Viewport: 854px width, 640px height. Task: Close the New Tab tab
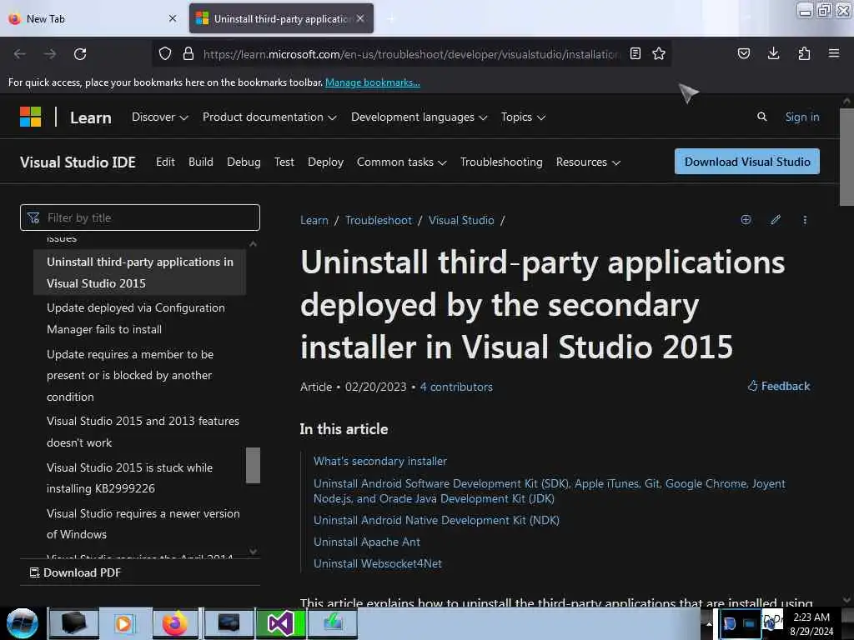173,18
